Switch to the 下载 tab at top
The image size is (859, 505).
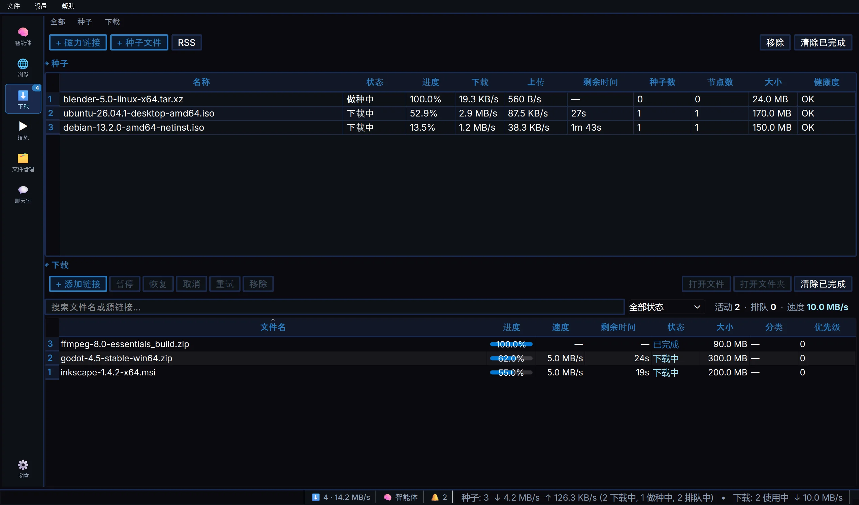(x=112, y=22)
